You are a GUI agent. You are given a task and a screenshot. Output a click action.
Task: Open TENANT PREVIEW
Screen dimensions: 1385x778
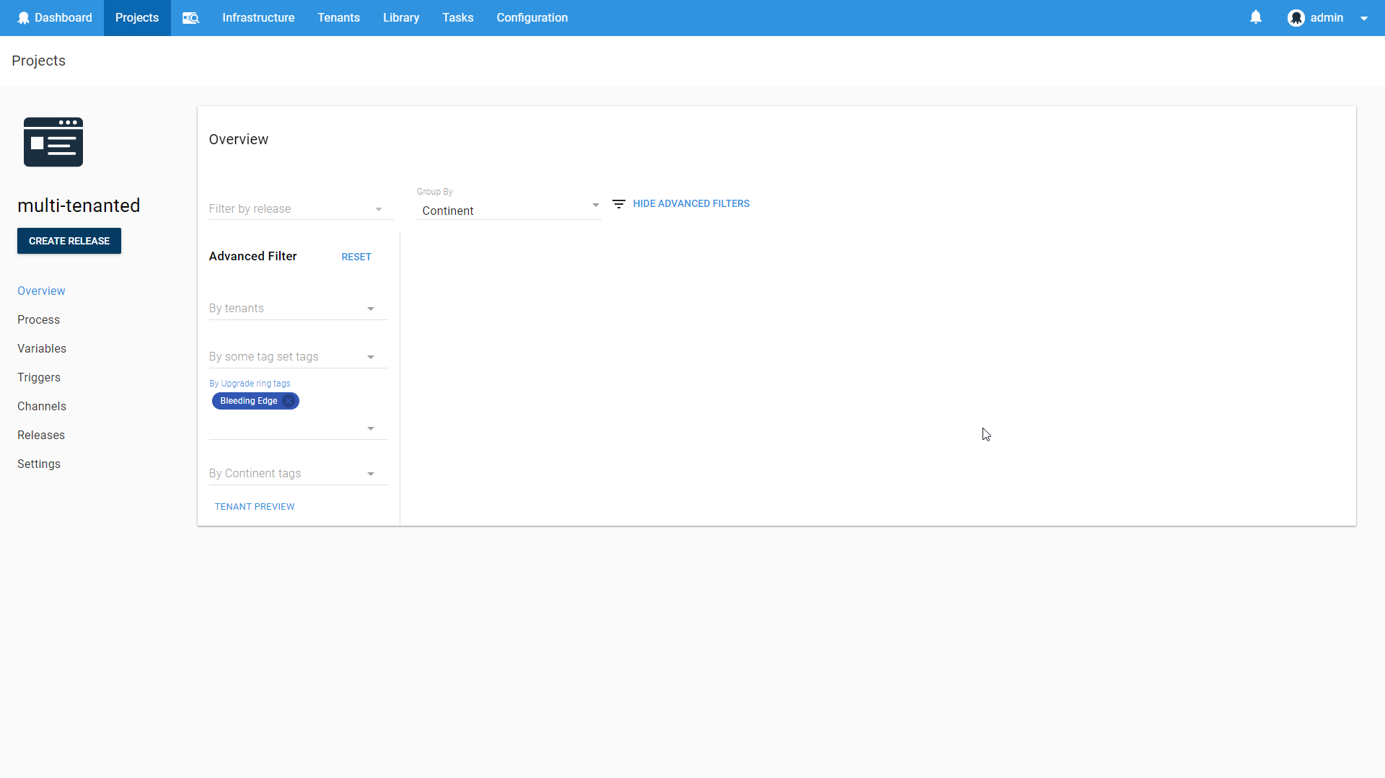pyautogui.click(x=254, y=506)
